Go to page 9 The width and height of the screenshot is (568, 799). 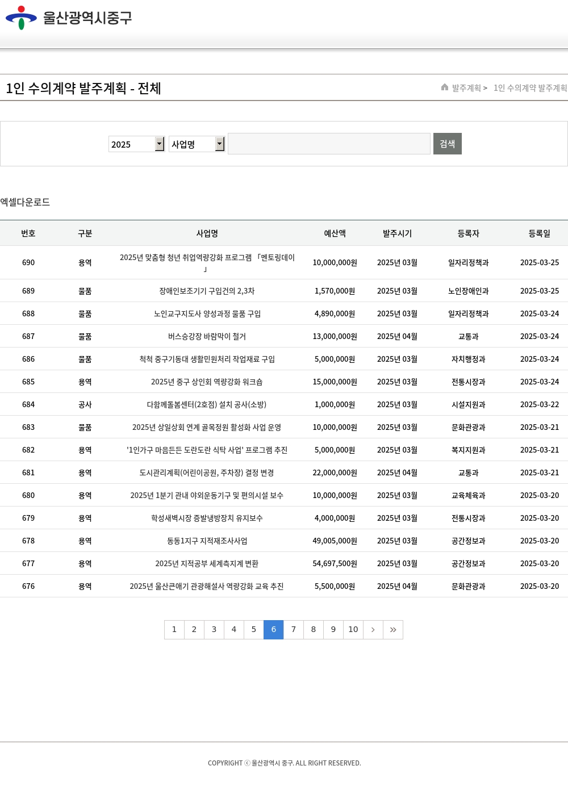pyautogui.click(x=333, y=630)
